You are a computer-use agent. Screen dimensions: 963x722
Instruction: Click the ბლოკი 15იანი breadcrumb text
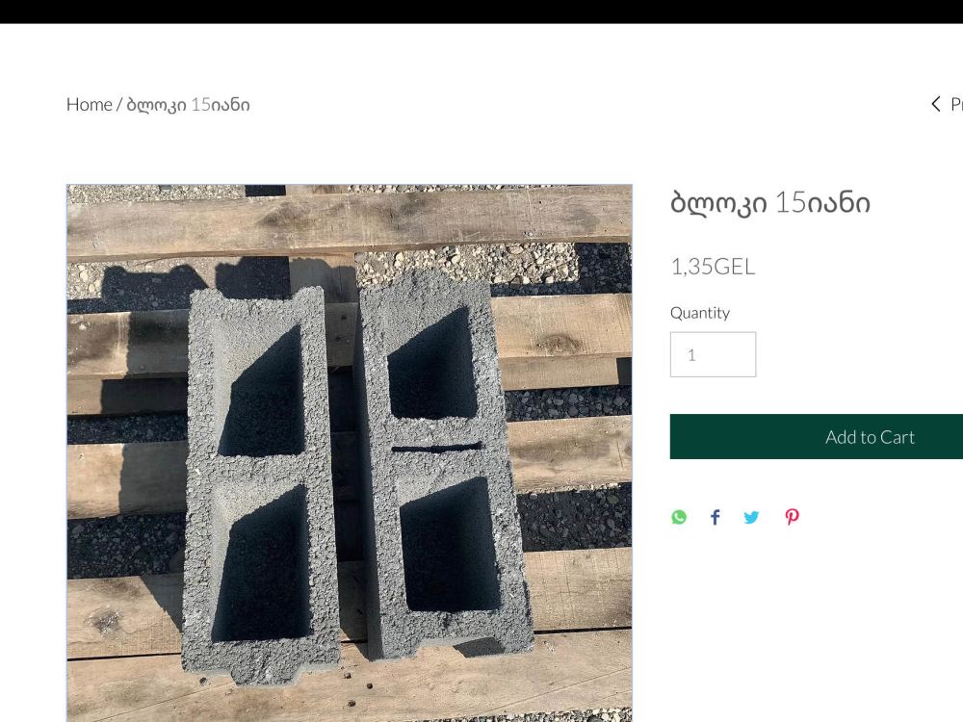coord(188,104)
